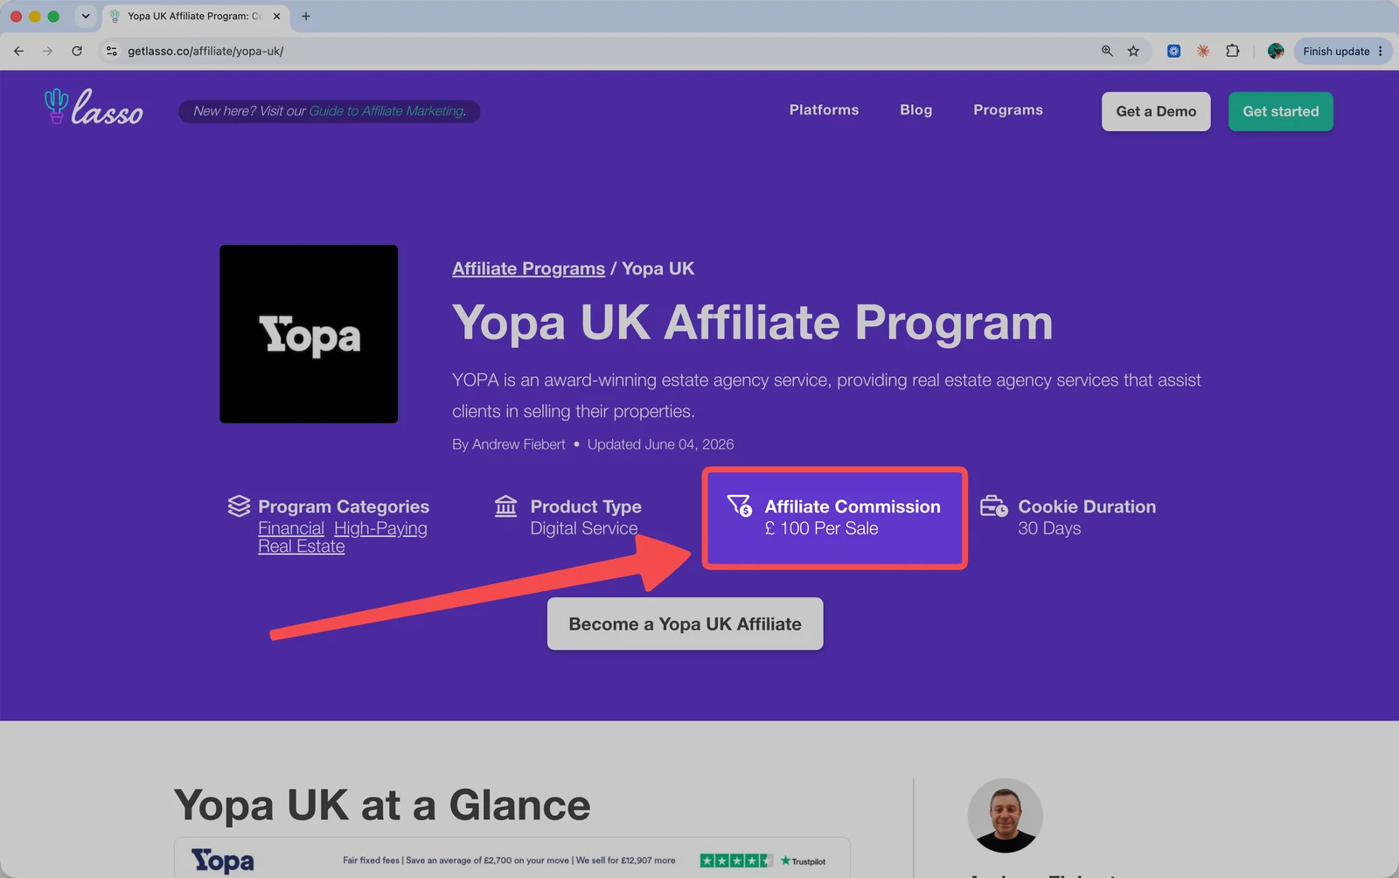Open site information icon in address bar

pyautogui.click(x=112, y=51)
